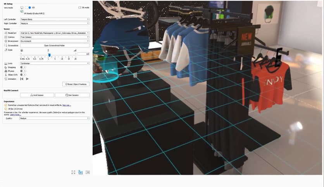Viewport: 324px width, 187px height.
Task: Open the Model Set dropdown
Action: click(x=55, y=33)
